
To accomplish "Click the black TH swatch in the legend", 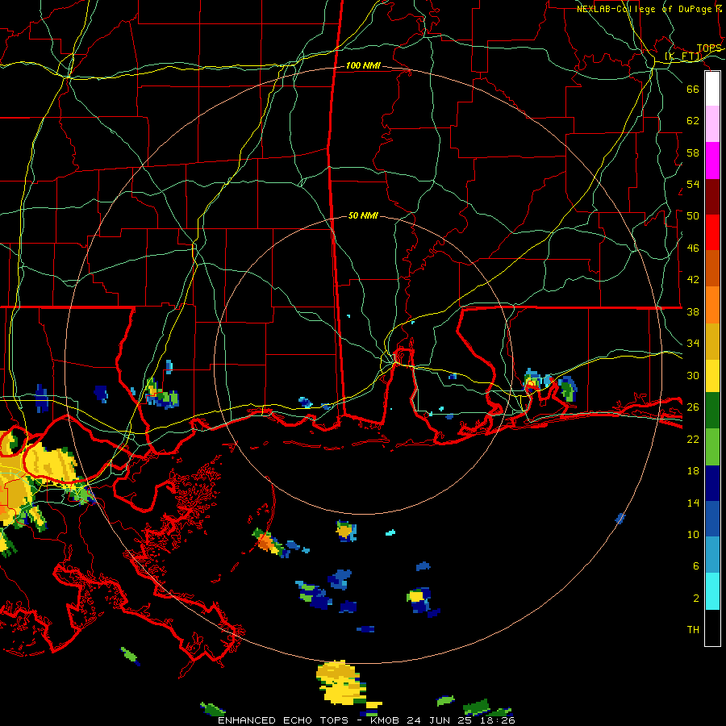I will [x=712, y=628].
